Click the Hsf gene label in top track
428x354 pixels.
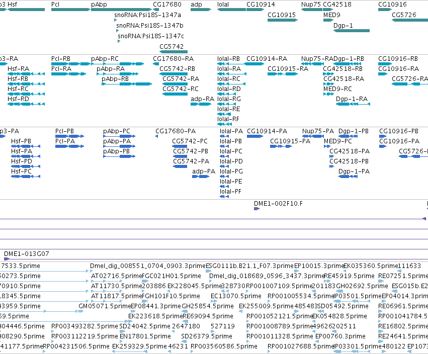(x=12, y=5)
